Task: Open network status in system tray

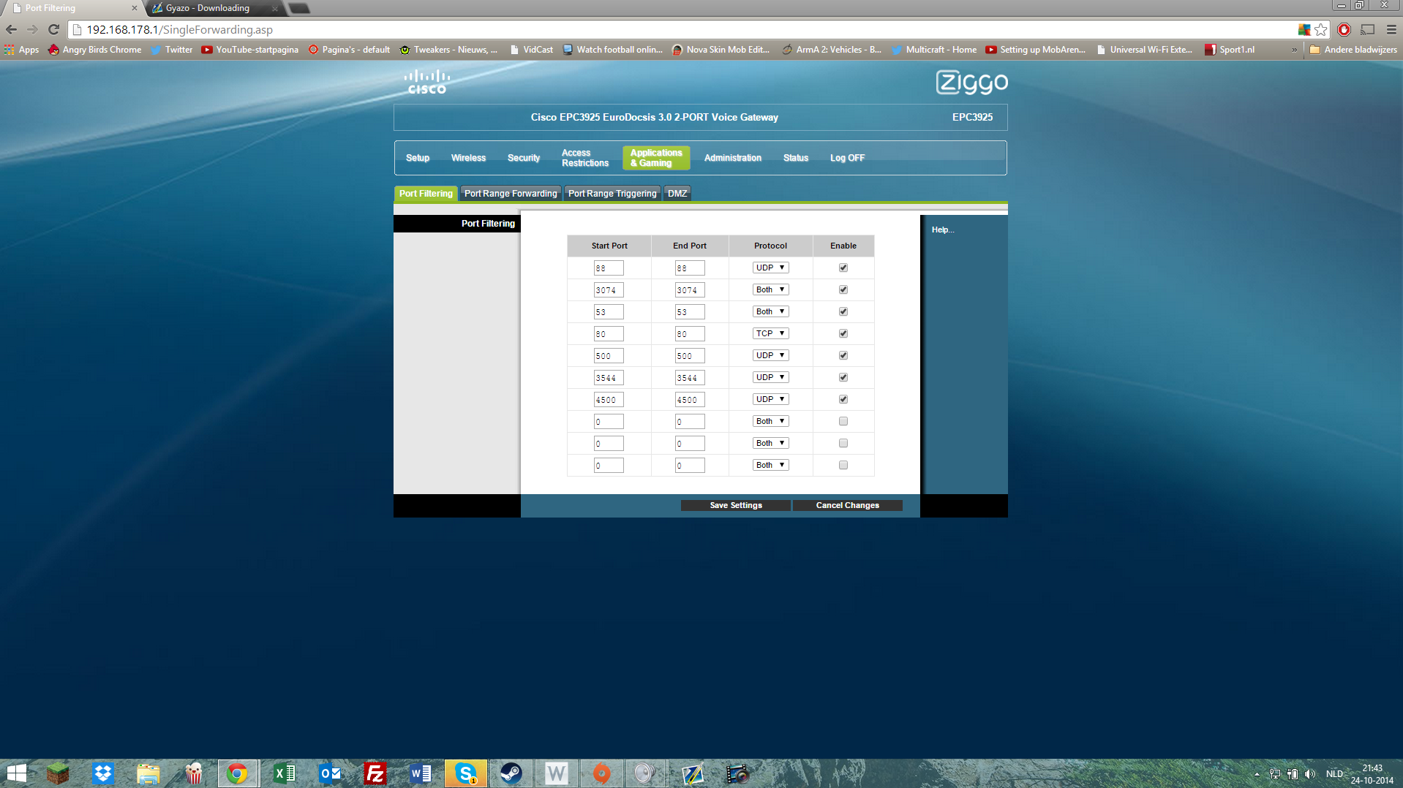Action: click(x=1275, y=774)
